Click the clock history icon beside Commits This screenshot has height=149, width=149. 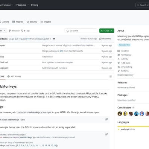coord(100,39)
